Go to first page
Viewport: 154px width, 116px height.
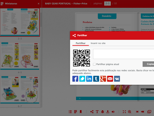tap(137, 112)
